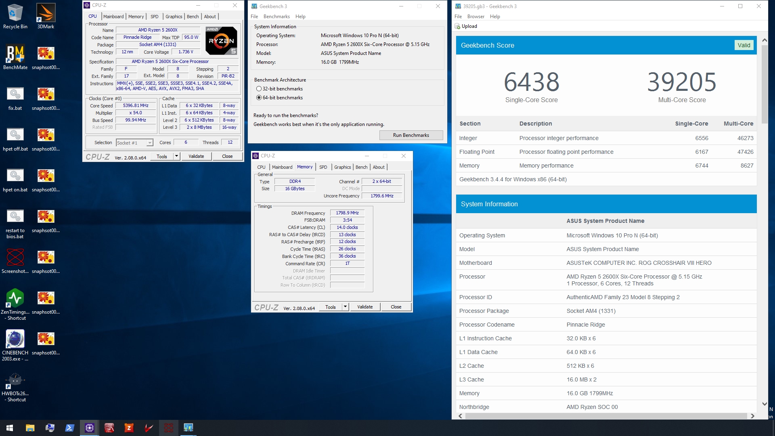Click the Core Voltage 1.736 V value
This screenshot has height=436, width=775.
[x=186, y=52]
